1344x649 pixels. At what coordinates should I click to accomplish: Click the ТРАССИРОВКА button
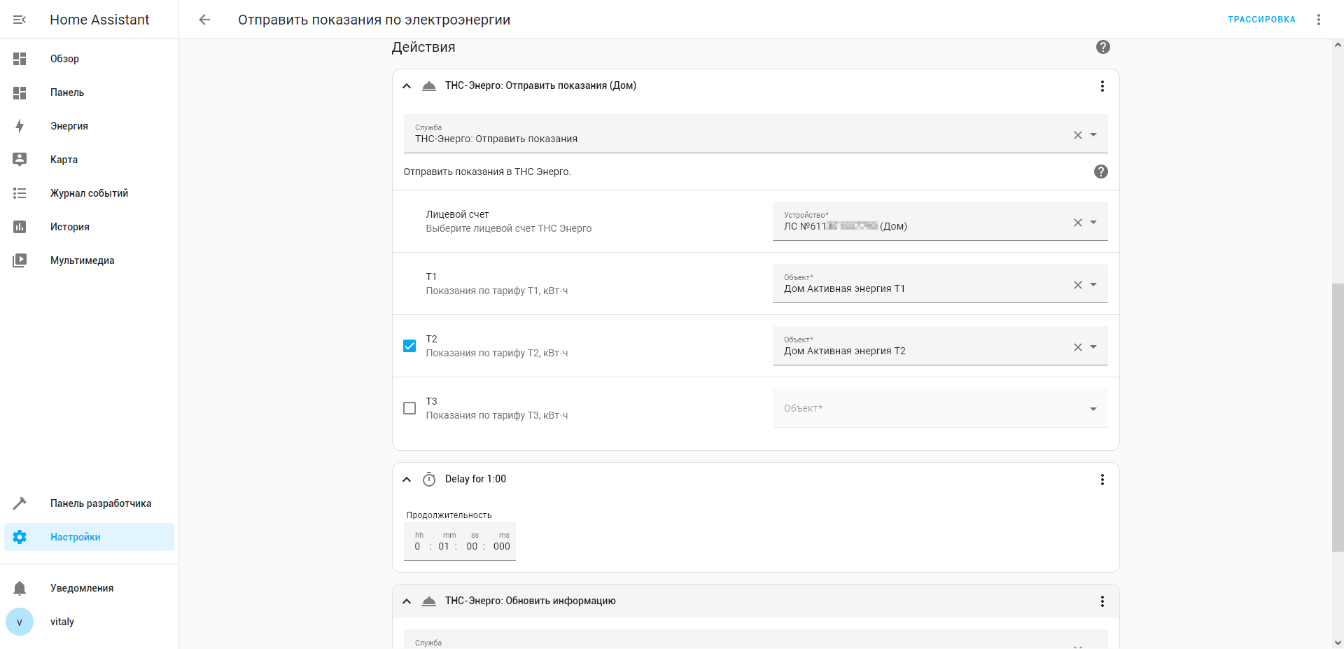click(x=1261, y=20)
